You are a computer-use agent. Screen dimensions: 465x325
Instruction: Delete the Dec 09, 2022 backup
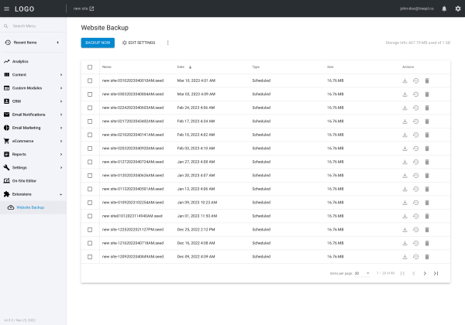(x=426, y=256)
